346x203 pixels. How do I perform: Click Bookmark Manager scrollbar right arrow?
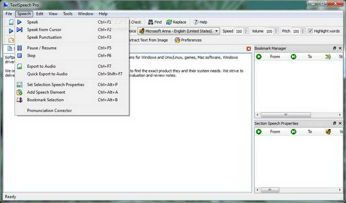click(x=340, y=115)
